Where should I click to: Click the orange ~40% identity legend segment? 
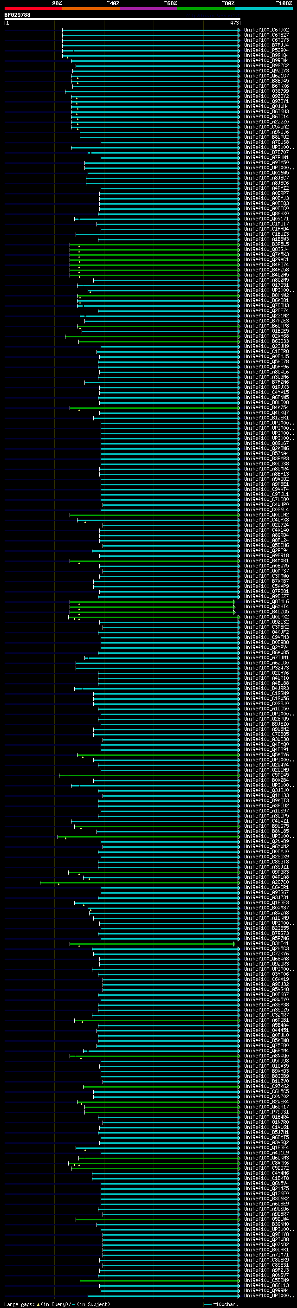91,9
